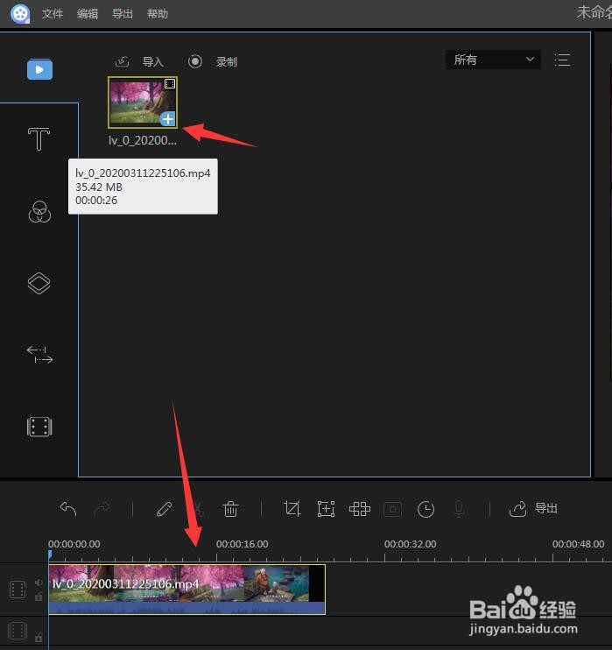
Task: Select the Media tab in sidebar
Action: pos(39,69)
